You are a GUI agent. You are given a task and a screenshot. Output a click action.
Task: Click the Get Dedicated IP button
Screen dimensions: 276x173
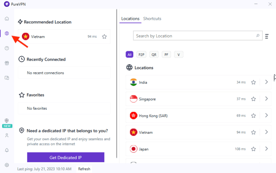65,158
